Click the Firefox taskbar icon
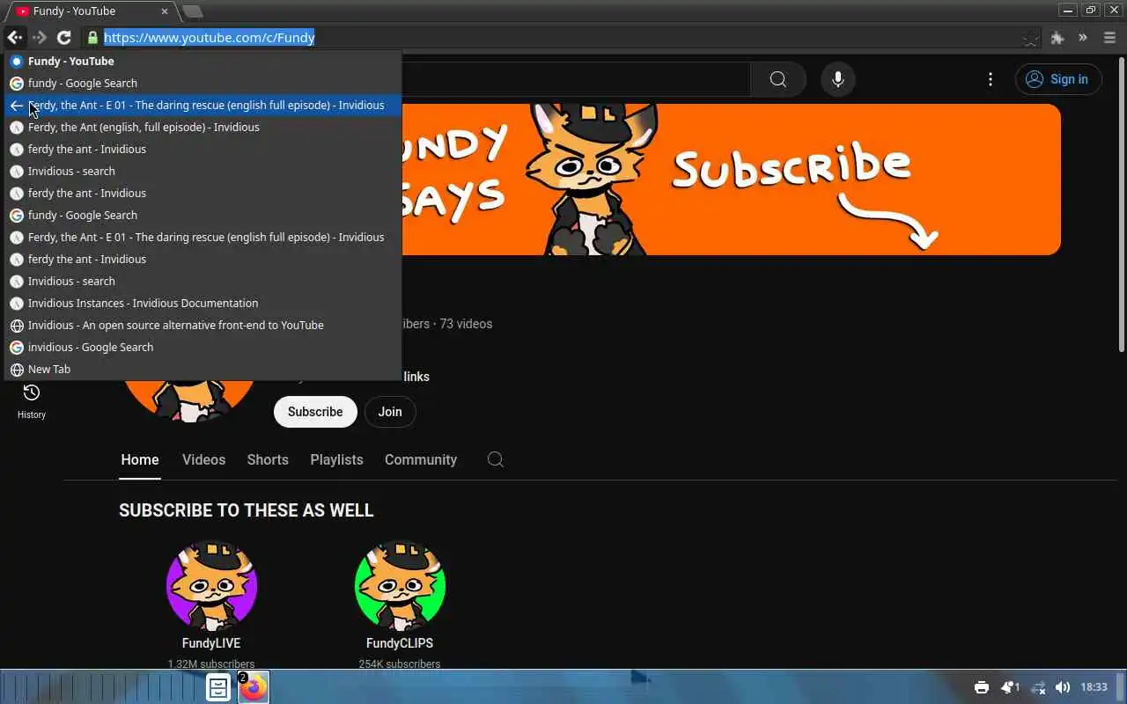This screenshot has height=704, width=1127. [x=254, y=687]
